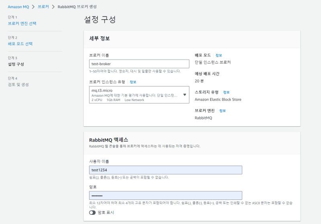Focus the 브로커 이름 field containing test-broker
The width and height of the screenshot is (321, 224).
click(139, 64)
